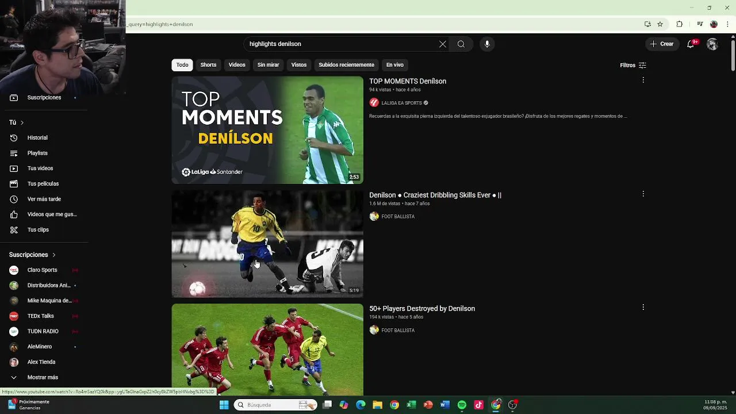Select the Shorts filter chip

[x=208, y=65]
